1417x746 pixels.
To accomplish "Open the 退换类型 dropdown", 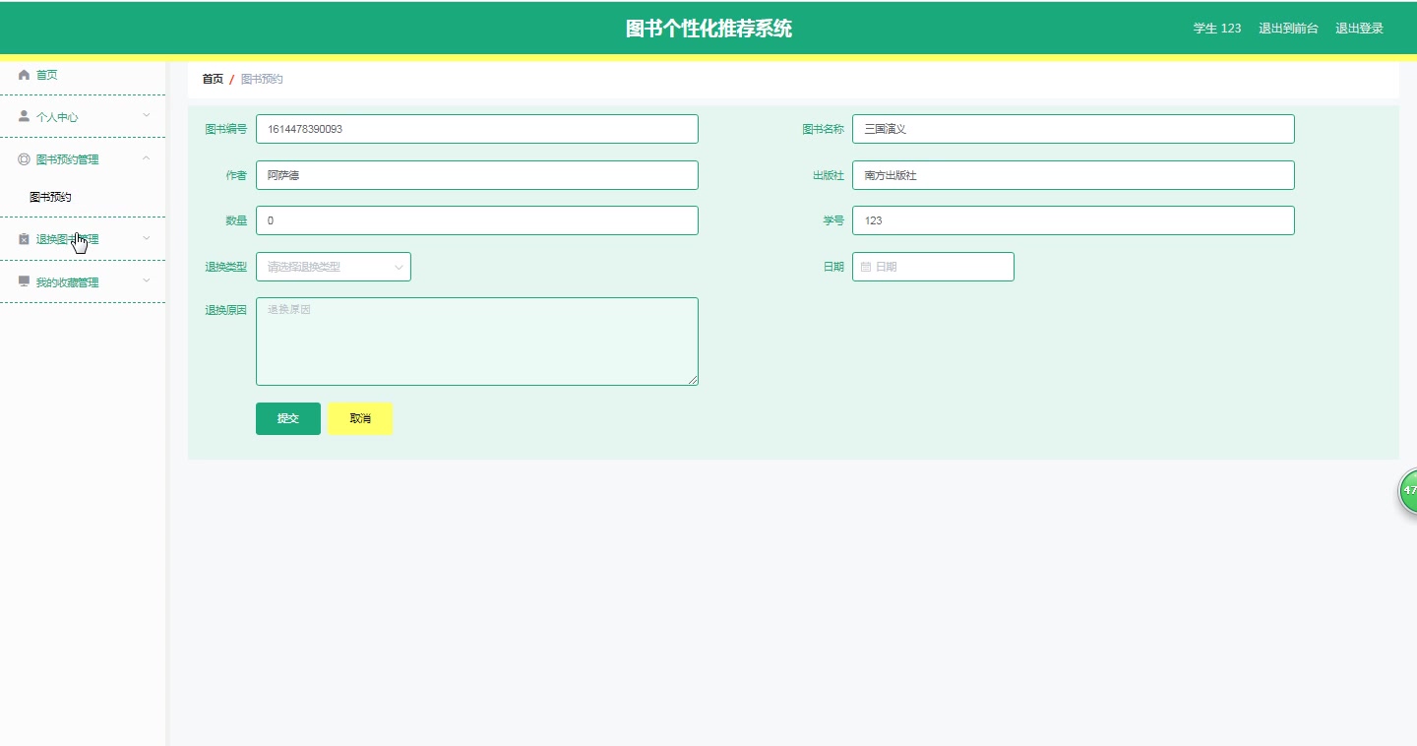I will pyautogui.click(x=334, y=267).
